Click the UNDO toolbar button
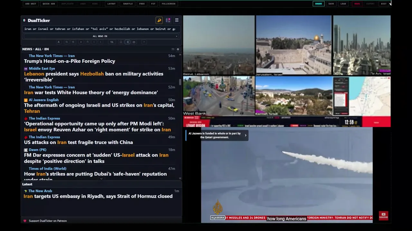 pos(83,4)
